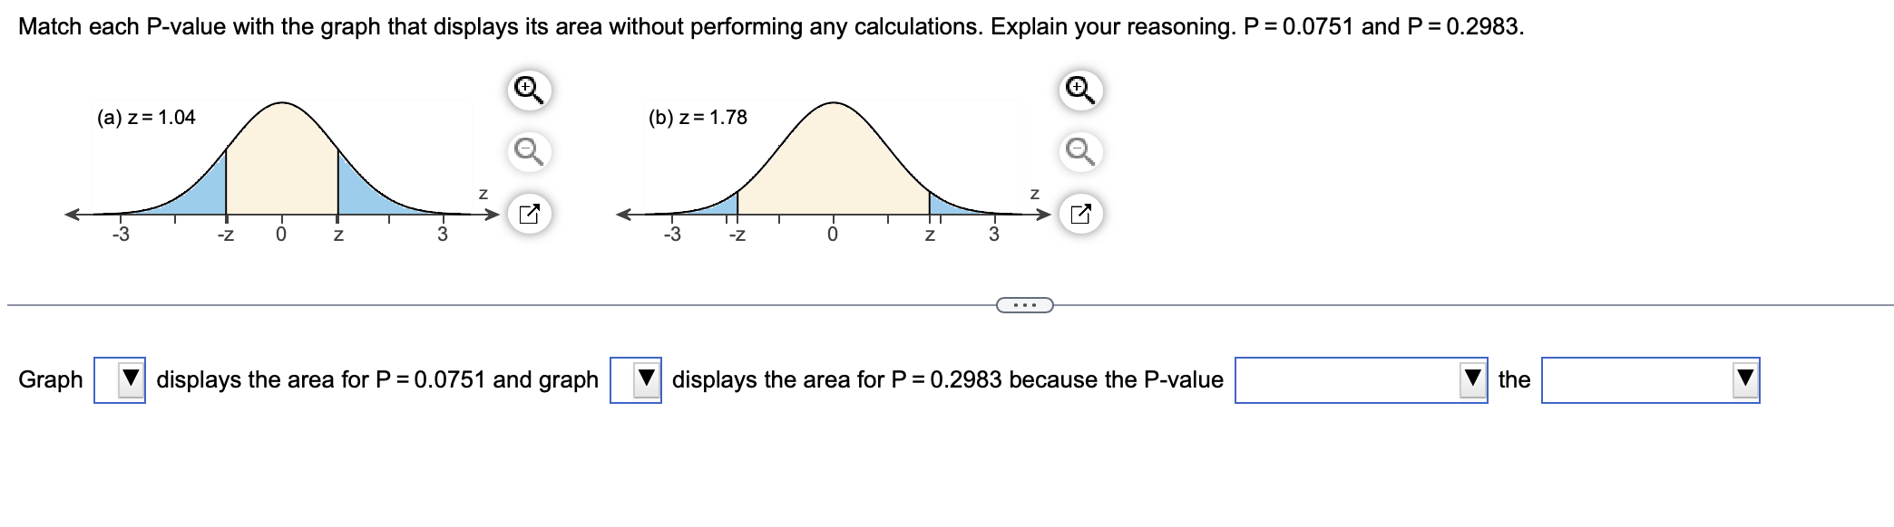Click the ellipsis button on the divider
The image size is (1894, 527).
coord(1023,305)
